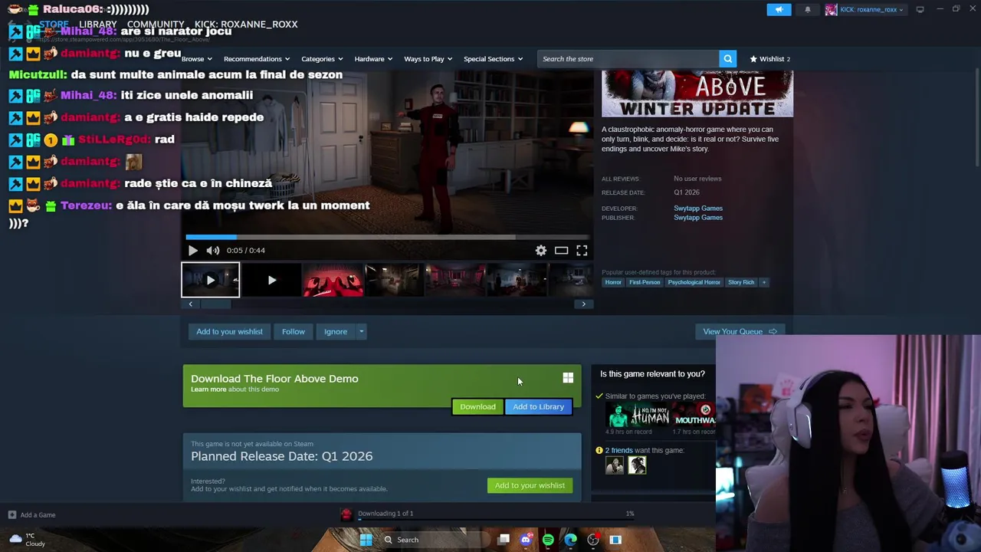Screen dimensions: 981x552
Task: Expand Special Sections dropdown
Action: coord(493,58)
